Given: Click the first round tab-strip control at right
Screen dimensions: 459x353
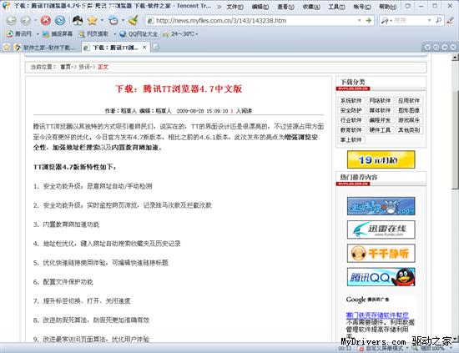Looking at the screenshot, I should (x=427, y=47).
